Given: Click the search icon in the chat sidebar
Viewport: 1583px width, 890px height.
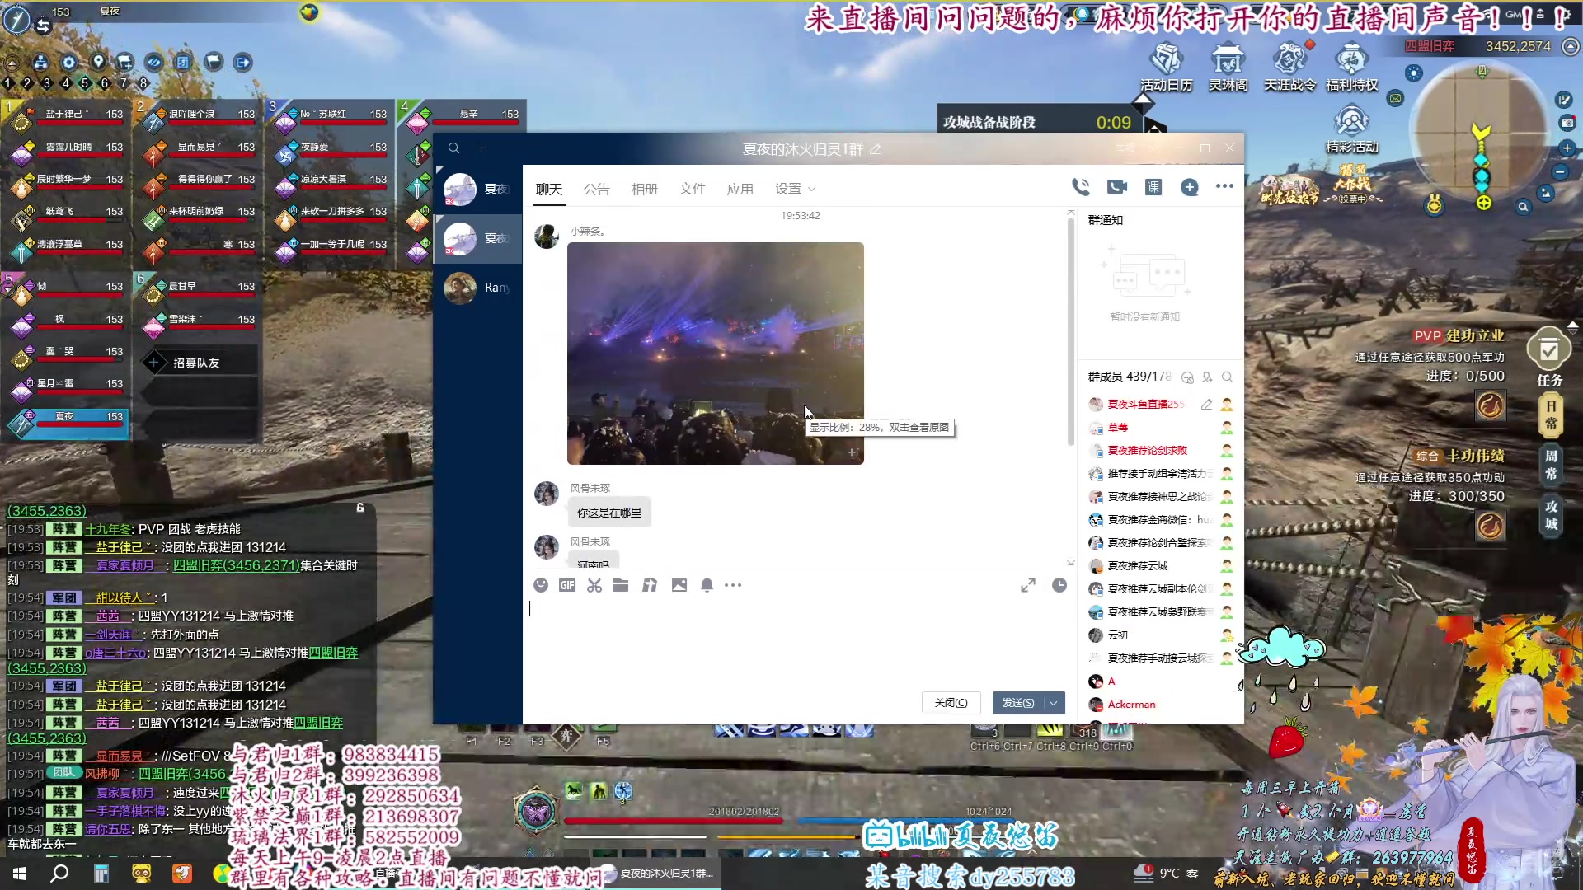Looking at the screenshot, I should pos(453,148).
